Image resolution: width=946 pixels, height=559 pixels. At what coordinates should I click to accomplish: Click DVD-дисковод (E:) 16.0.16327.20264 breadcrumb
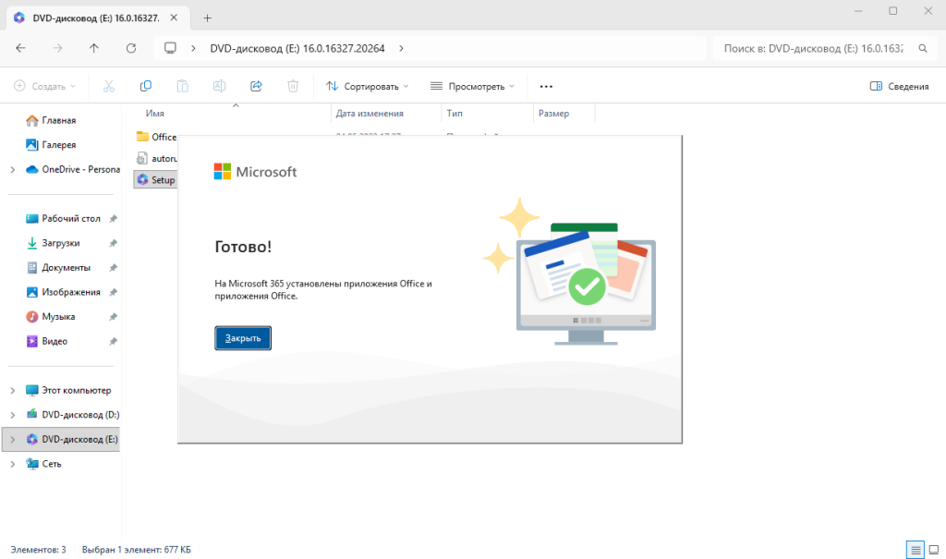coord(297,48)
